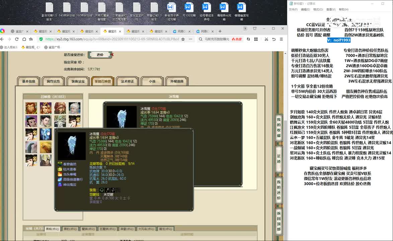Open a new browser tab
The width and height of the screenshot is (393, 241).
(220, 31)
